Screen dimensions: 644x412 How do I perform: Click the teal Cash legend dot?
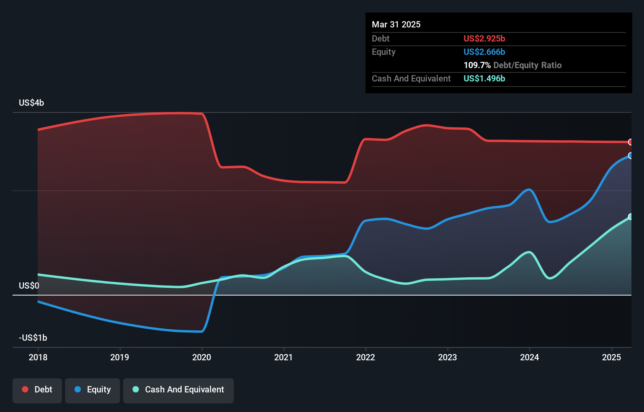click(x=136, y=389)
